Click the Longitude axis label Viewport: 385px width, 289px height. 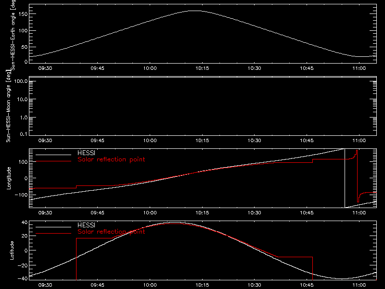(9, 178)
